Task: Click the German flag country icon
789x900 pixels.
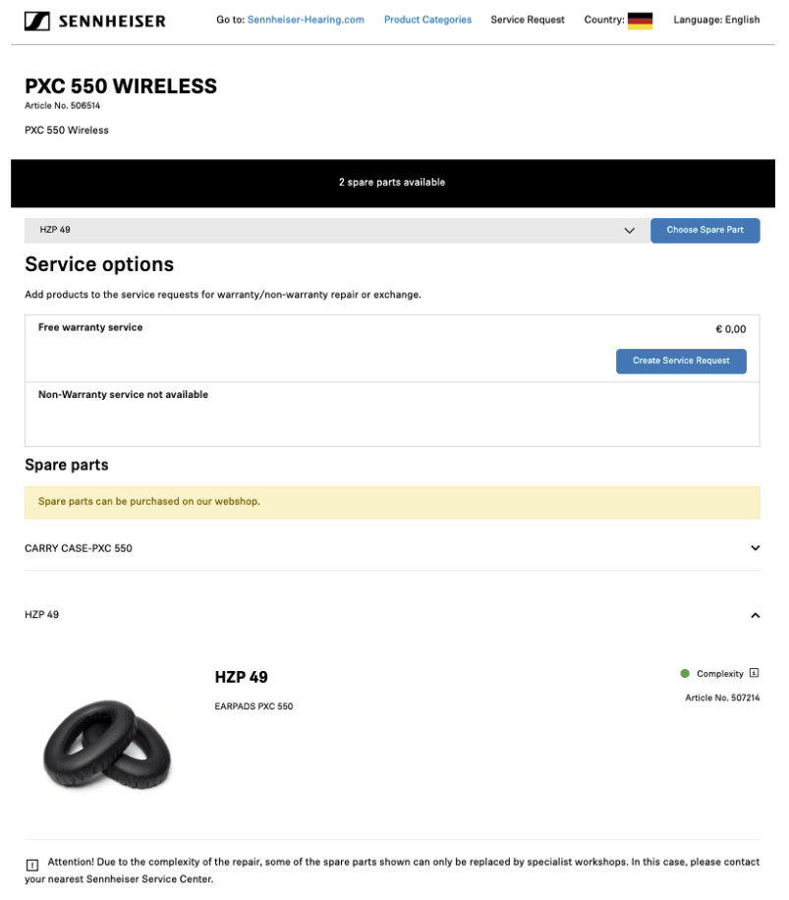Action: [x=640, y=21]
